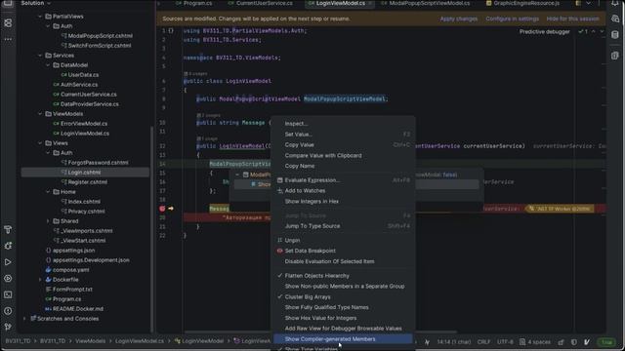Click the file read-only lock icon in status bar
Viewport: 625px width, 351px height.
tap(562, 342)
